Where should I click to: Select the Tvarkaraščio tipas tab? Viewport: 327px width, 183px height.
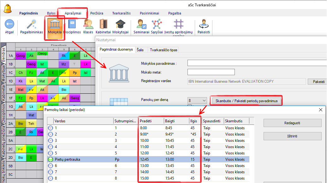pyautogui.click(x=163, y=50)
